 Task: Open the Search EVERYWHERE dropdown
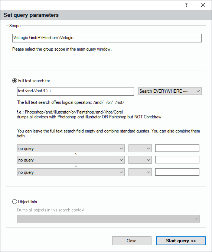(170, 91)
